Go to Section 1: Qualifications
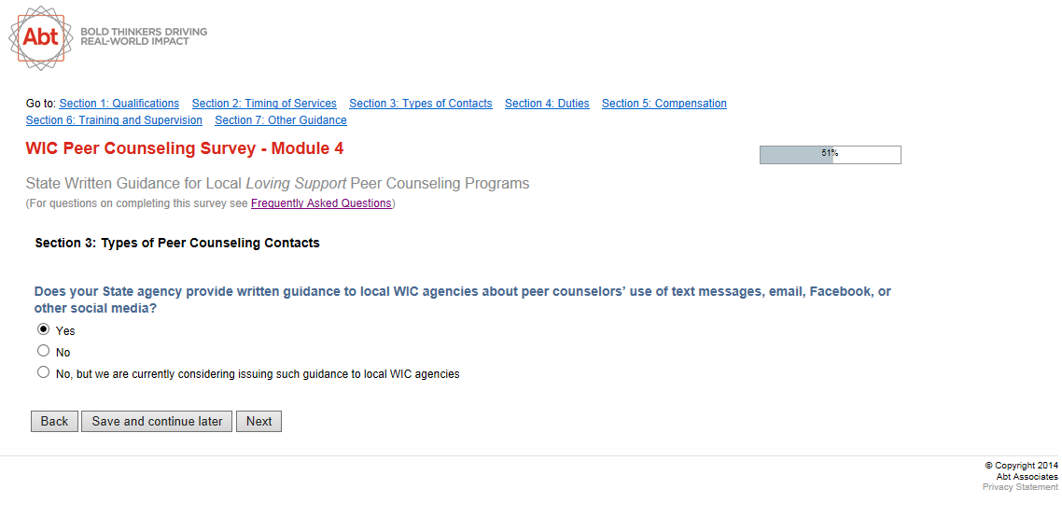This screenshot has height=517, width=1062. point(119,104)
